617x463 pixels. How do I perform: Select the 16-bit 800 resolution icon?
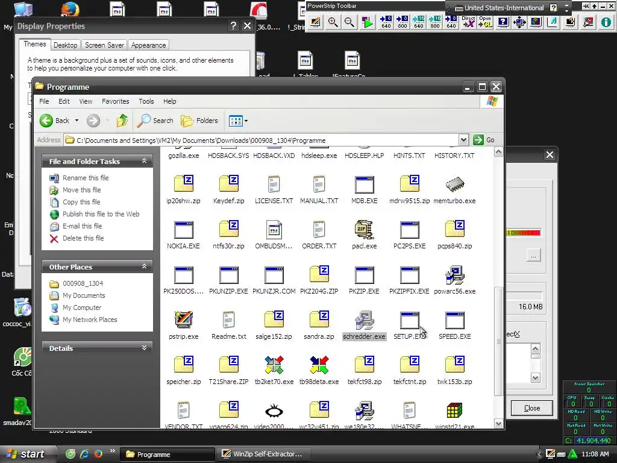tap(435, 22)
